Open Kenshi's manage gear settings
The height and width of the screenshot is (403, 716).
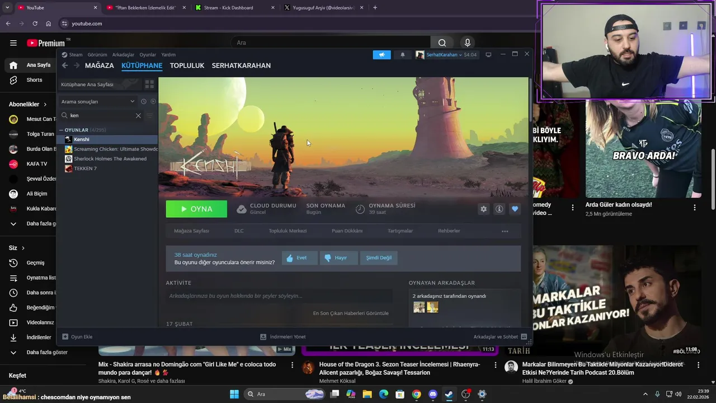[x=483, y=209]
